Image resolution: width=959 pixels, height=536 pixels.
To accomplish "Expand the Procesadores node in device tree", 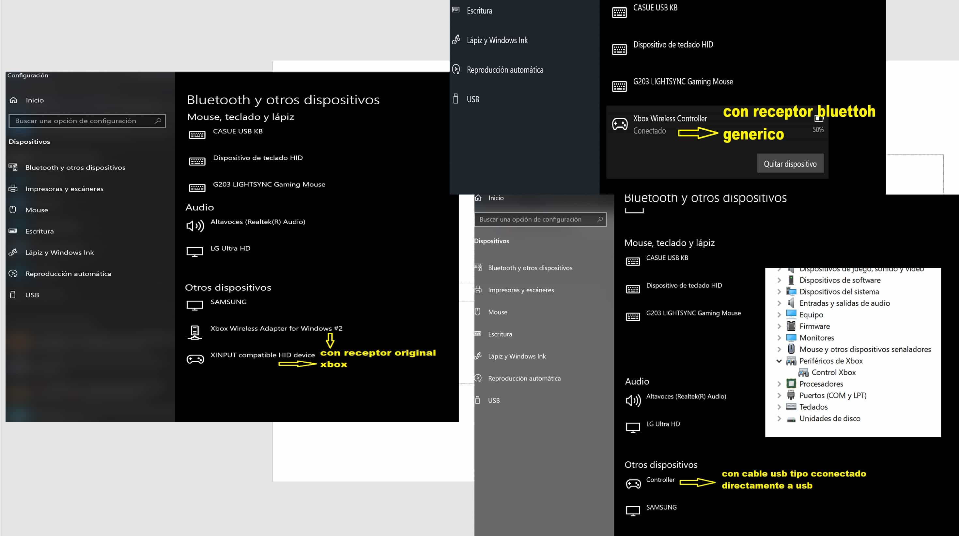I will coord(779,384).
